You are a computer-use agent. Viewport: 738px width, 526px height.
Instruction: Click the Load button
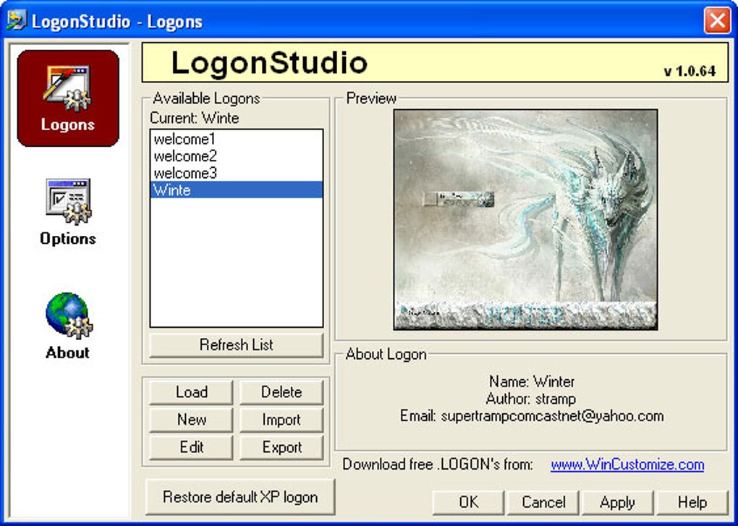(191, 392)
